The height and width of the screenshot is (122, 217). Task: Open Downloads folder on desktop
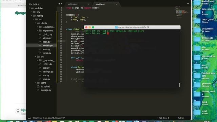point(197,39)
